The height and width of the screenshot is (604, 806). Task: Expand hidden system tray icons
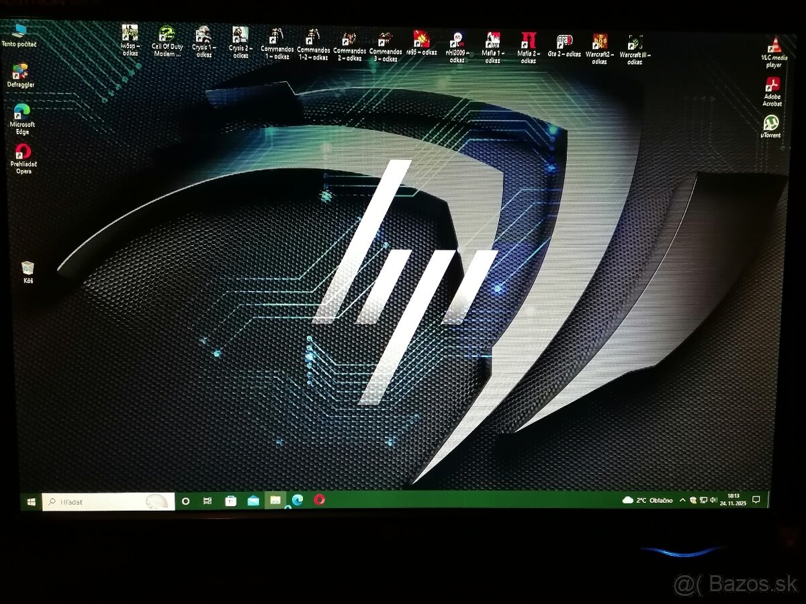pyautogui.click(x=682, y=500)
